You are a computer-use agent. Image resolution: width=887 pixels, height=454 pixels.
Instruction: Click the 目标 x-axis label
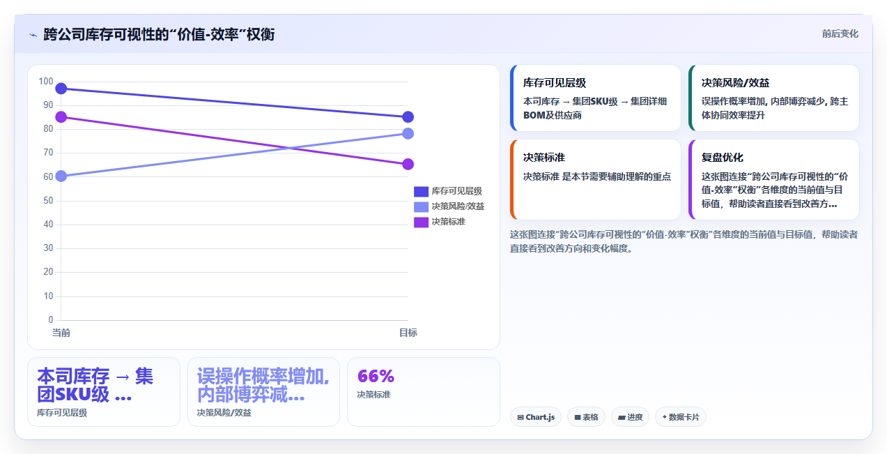point(408,333)
